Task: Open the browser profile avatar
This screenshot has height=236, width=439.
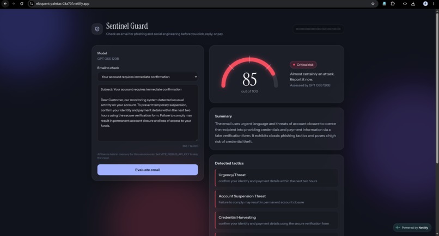Action: point(425,4)
